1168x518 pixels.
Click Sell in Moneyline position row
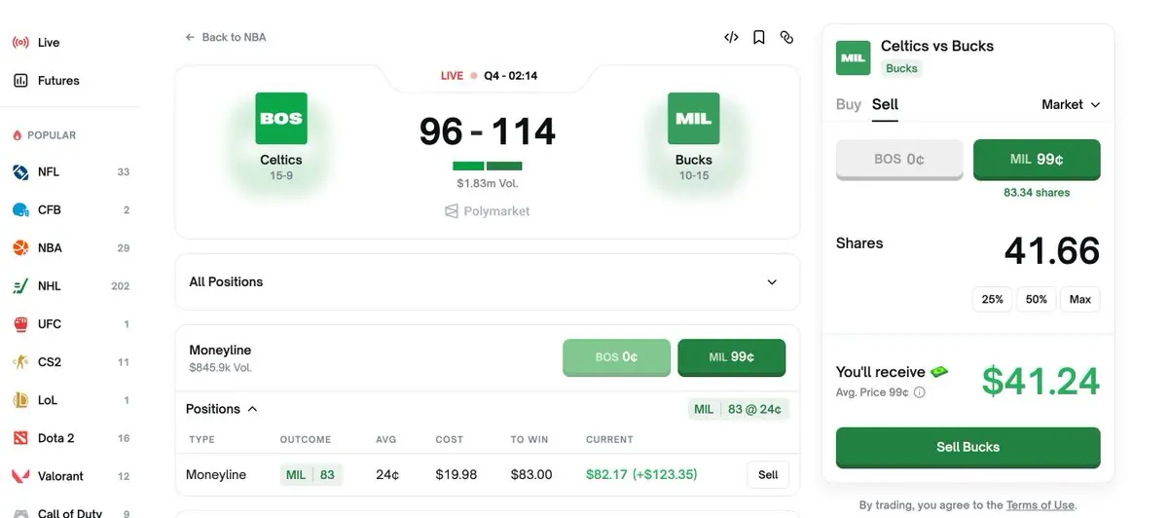pyautogui.click(x=768, y=475)
